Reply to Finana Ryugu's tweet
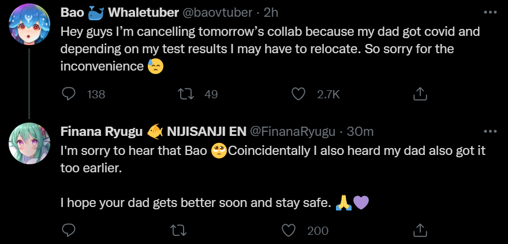 click(x=69, y=230)
